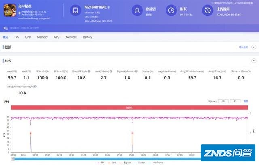The width and height of the screenshot is (259, 165).
Task: Click the duration clock icon
Action: tap(171, 10)
